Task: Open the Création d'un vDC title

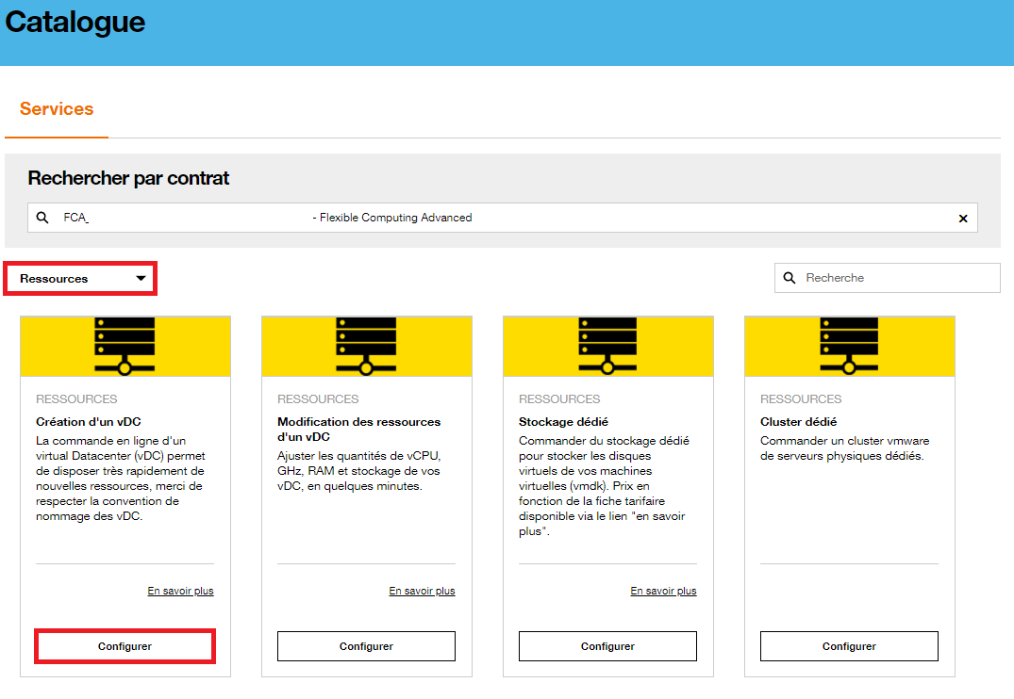Action: click(x=89, y=422)
